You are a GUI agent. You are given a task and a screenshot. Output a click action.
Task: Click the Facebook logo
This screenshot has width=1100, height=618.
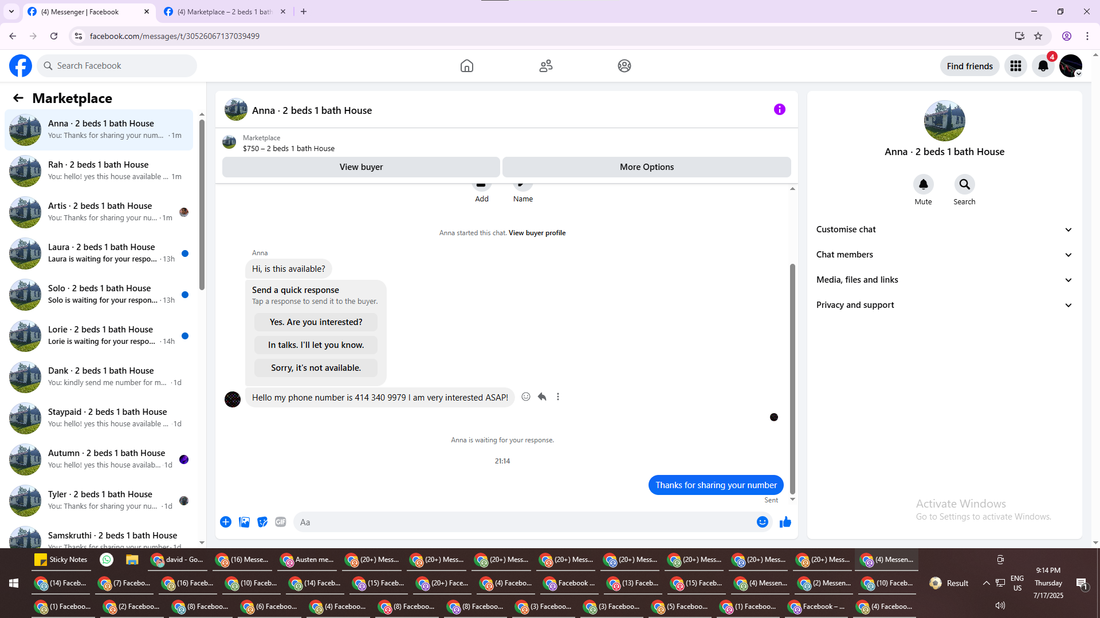pyautogui.click(x=21, y=66)
